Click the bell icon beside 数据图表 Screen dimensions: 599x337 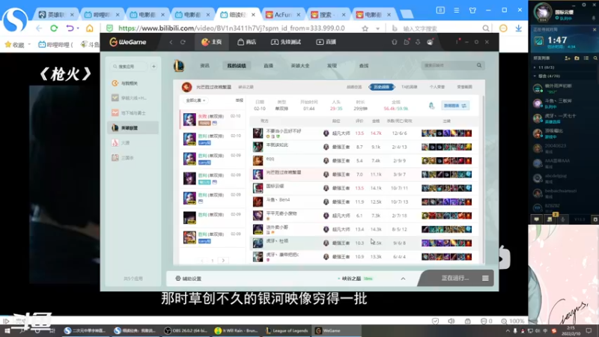432,106
